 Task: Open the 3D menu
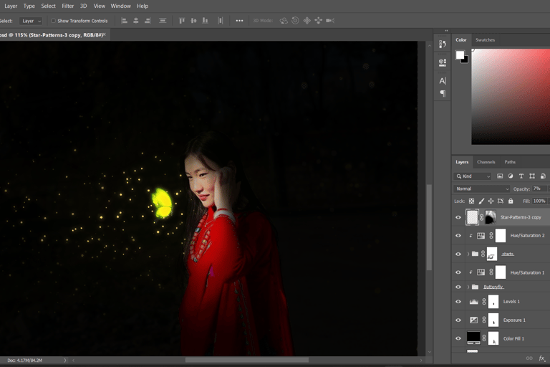84,6
